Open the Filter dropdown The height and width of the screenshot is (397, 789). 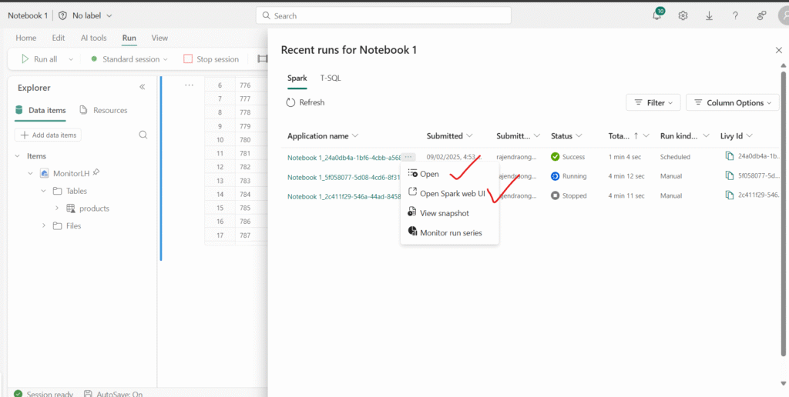point(653,102)
